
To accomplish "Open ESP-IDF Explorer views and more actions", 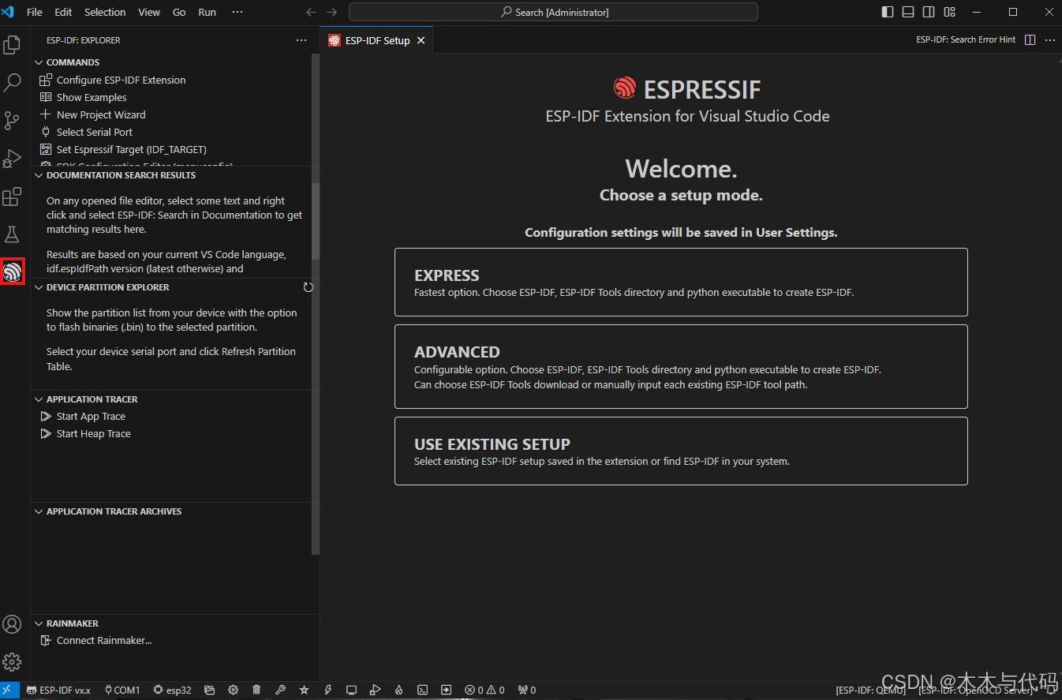I will [301, 39].
